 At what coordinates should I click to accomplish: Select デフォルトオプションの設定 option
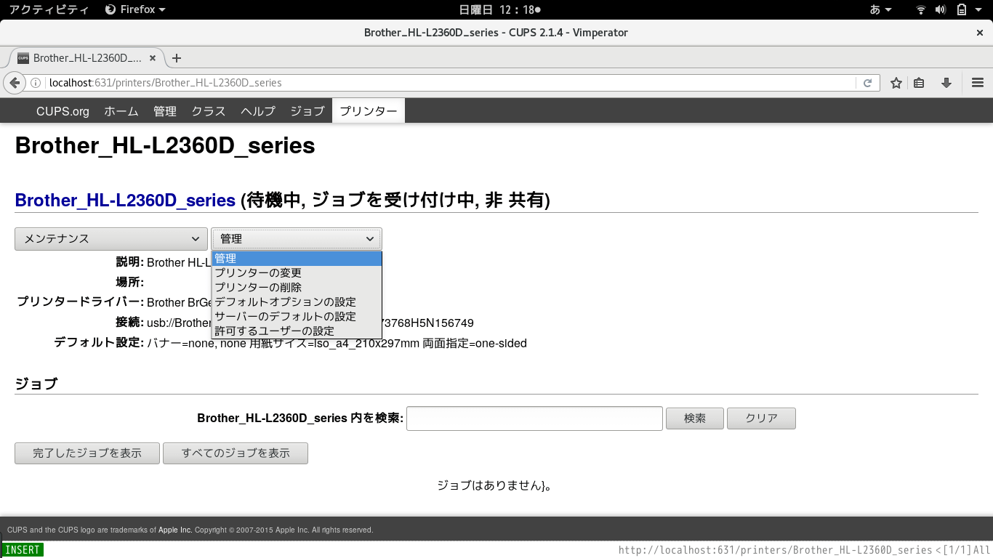pyautogui.click(x=297, y=302)
